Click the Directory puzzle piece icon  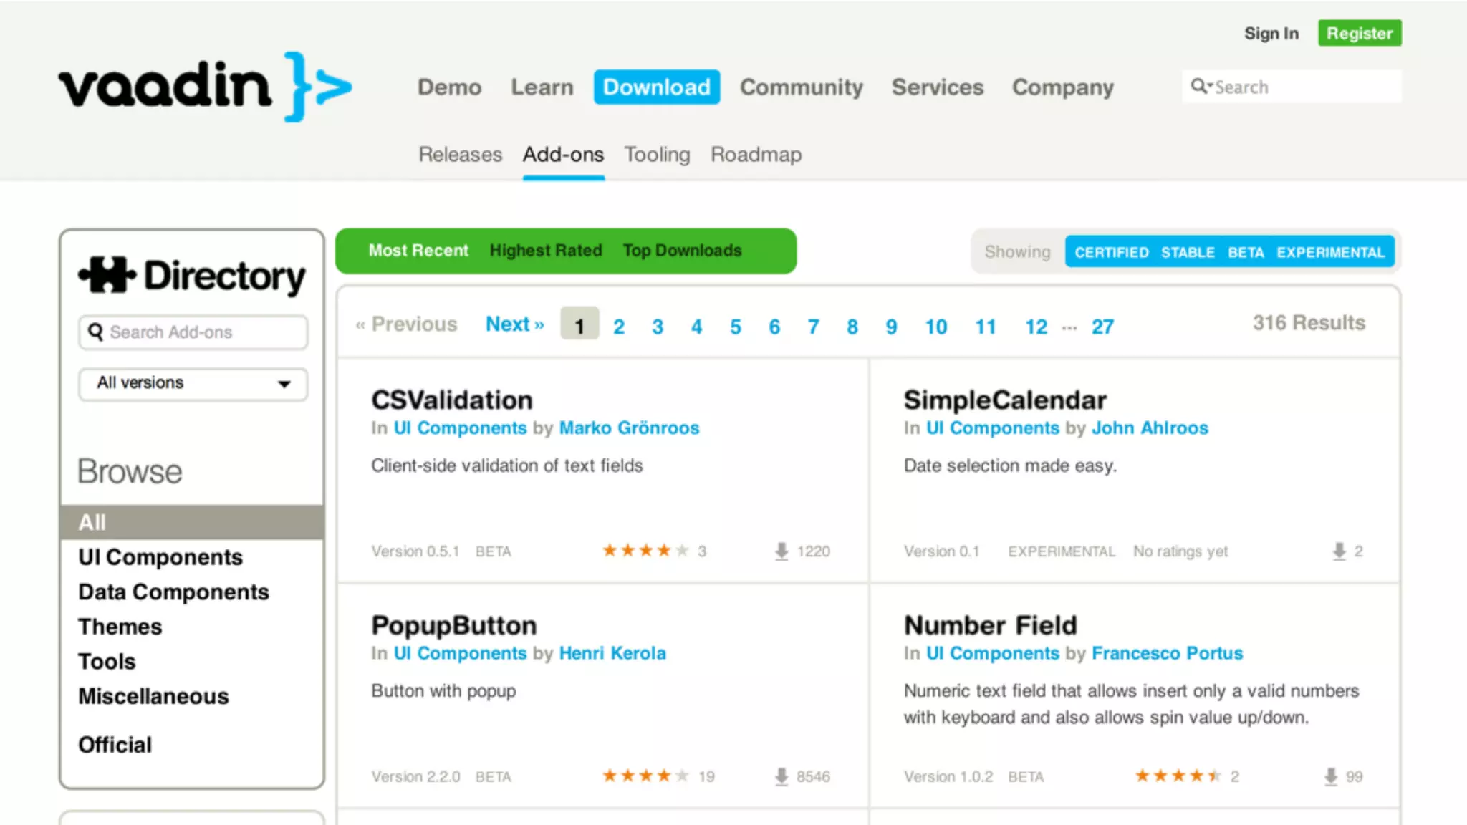tap(107, 276)
